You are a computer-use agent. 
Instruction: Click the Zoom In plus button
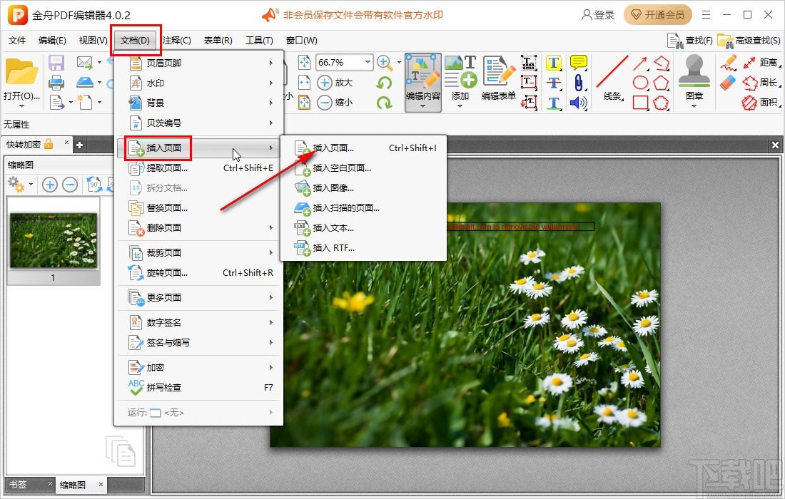(x=325, y=83)
